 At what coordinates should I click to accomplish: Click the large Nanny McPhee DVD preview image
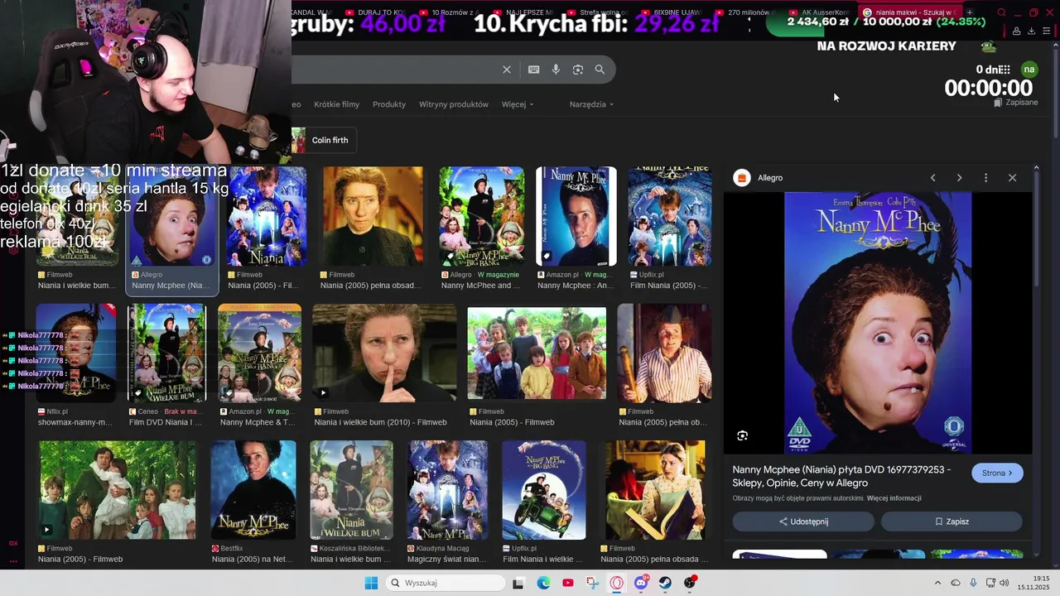tap(878, 323)
